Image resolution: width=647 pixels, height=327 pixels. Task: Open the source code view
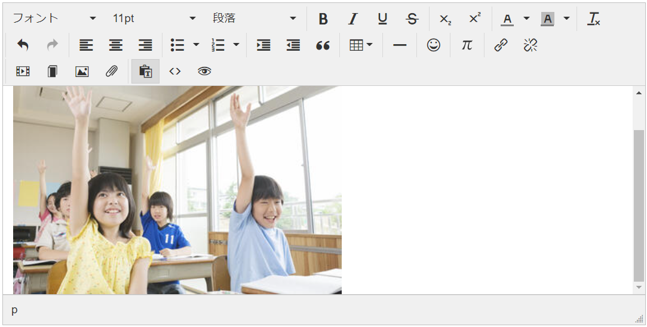(174, 72)
